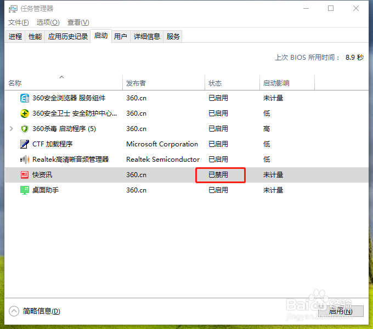This screenshot has height=329, width=373.
Task: Click the 8.9 秒 BIOS time value
Action: (x=354, y=57)
